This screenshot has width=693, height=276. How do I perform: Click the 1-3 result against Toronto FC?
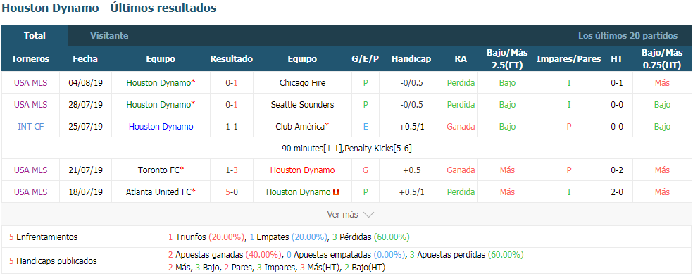coord(231,170)
